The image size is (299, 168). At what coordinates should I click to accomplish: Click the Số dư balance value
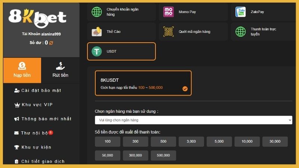(x=46, y=43)
